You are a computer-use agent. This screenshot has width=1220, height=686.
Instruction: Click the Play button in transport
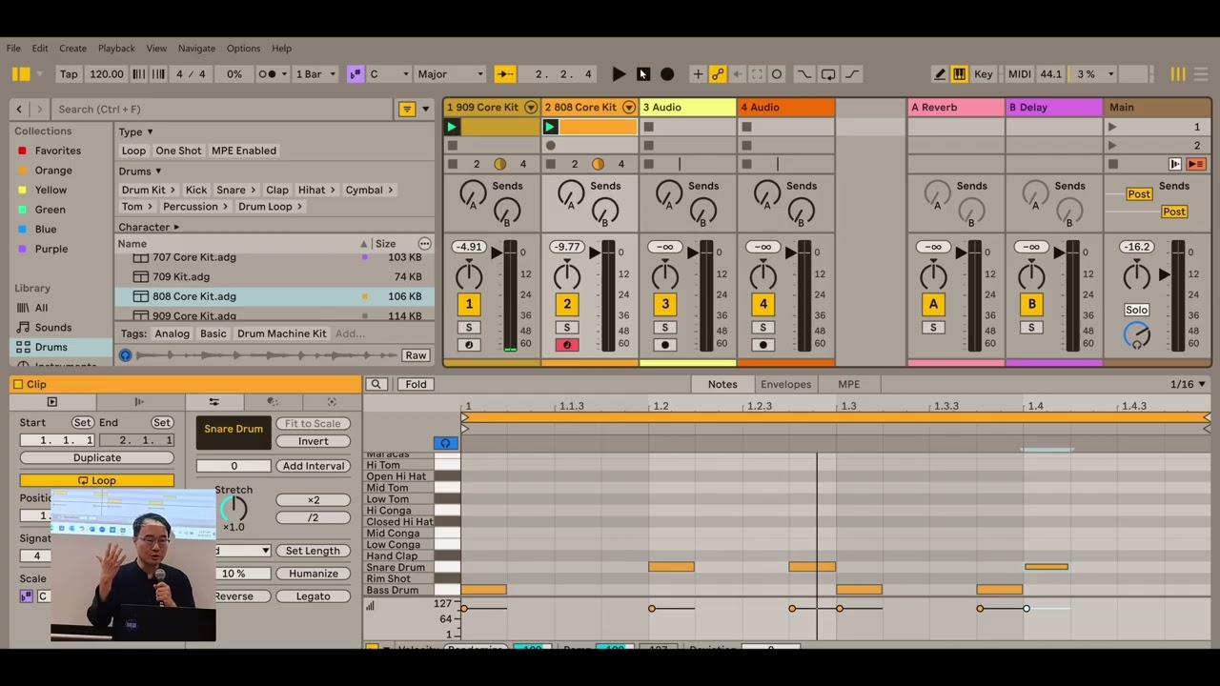[619, 74]
